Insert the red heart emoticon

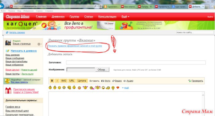[118, 87]
